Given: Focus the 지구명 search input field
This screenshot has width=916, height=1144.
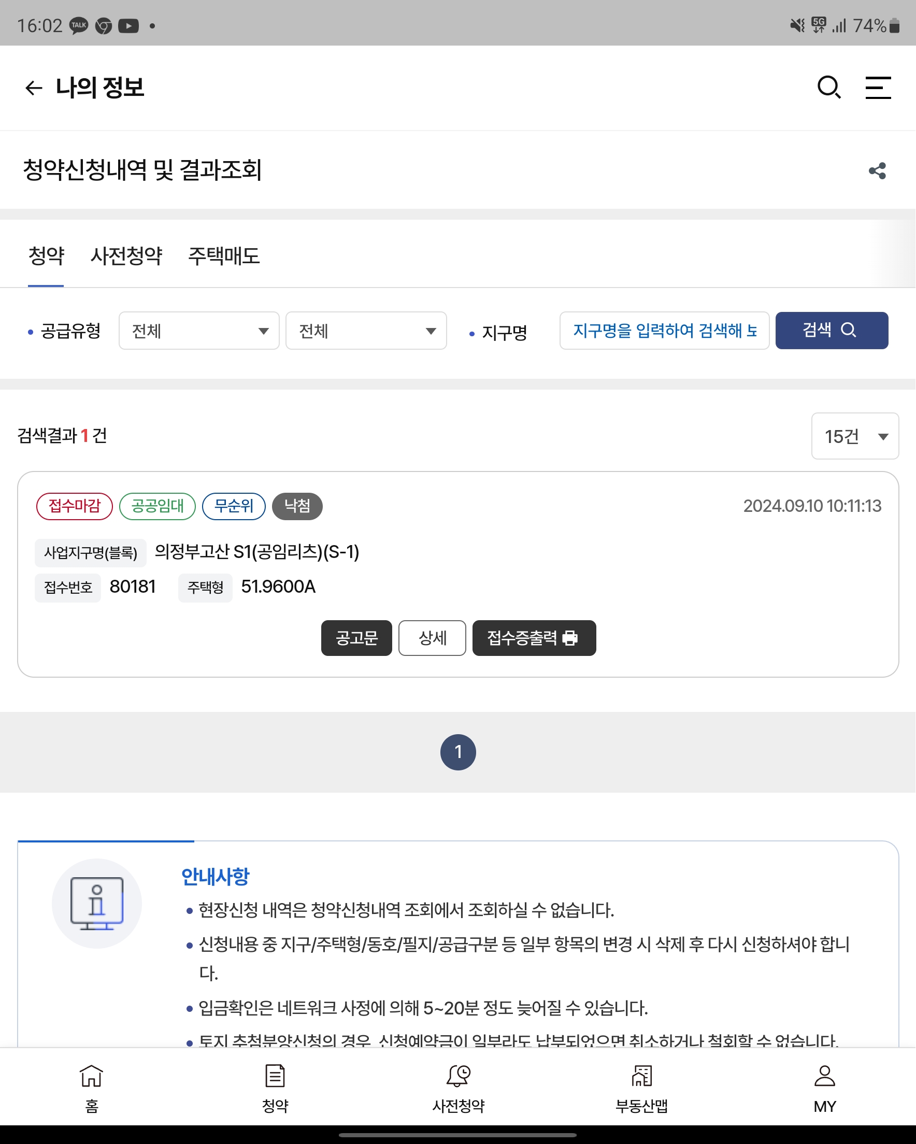Looking at the screenshot, I should tap(664, 331).
